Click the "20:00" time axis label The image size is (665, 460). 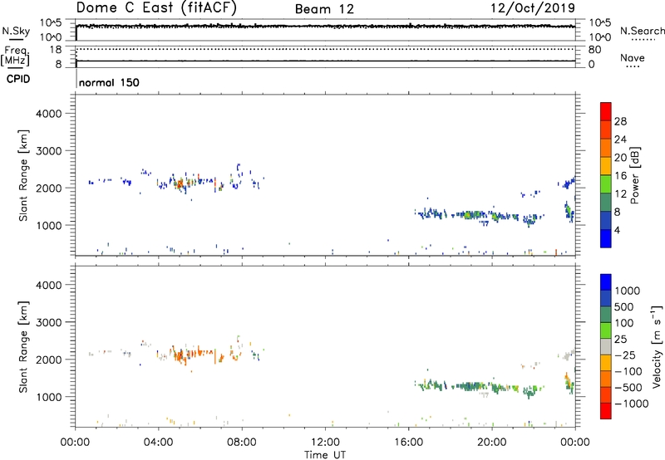click(491, 443)
